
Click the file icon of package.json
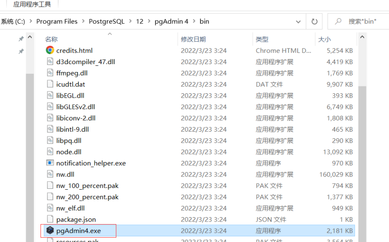[x=50, y=219]
